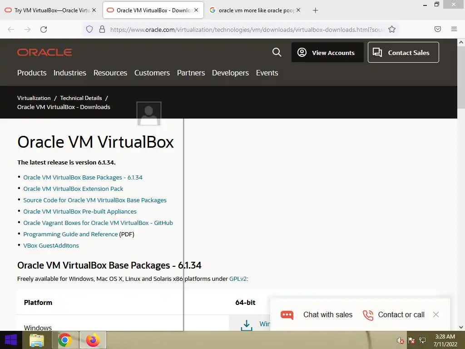Click the tracking protection shield icon
The width and height of the screenshot is (465, 349).
point(89,29)
